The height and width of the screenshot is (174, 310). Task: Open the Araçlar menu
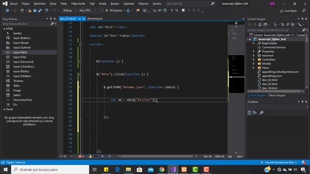(115, 3)
